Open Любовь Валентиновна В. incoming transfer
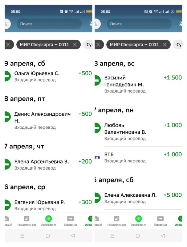The width and height of the screenshot is (187, 247). click(x=138, y=132)
